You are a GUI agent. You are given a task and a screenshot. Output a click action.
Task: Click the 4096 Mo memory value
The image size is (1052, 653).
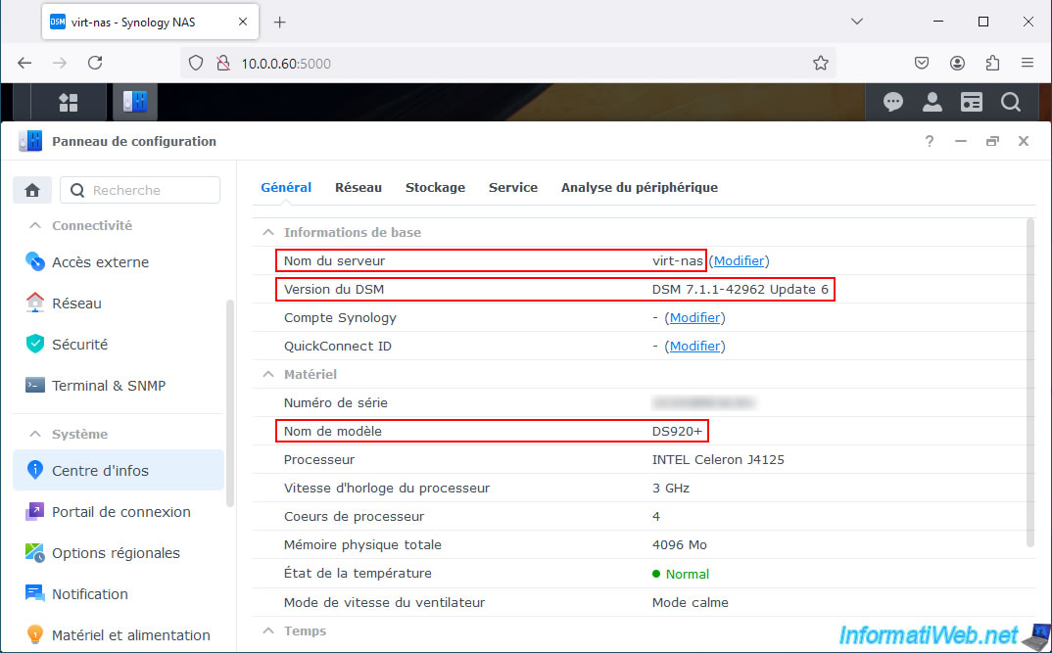(679, 545)
